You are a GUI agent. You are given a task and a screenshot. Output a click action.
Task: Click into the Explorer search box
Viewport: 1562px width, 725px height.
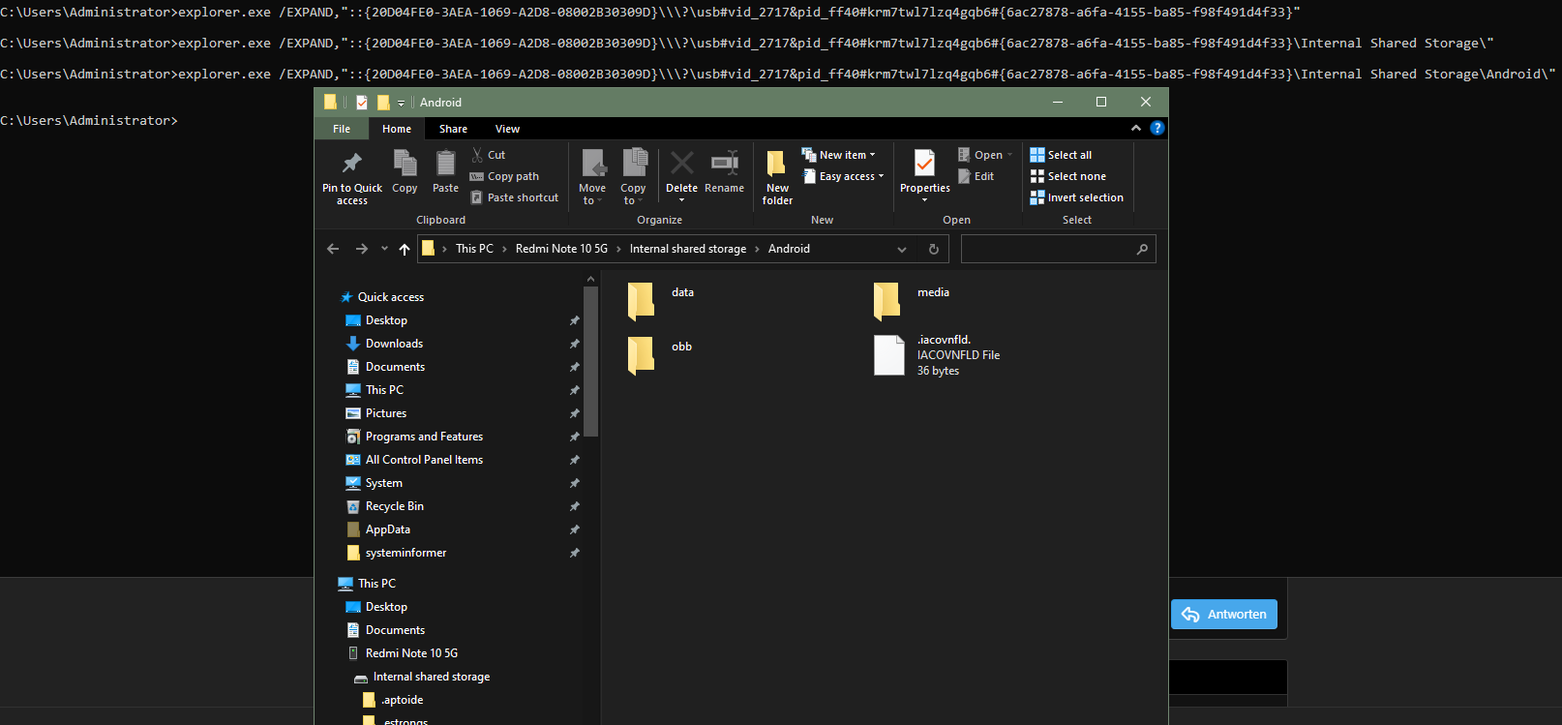click(1047, 249)
